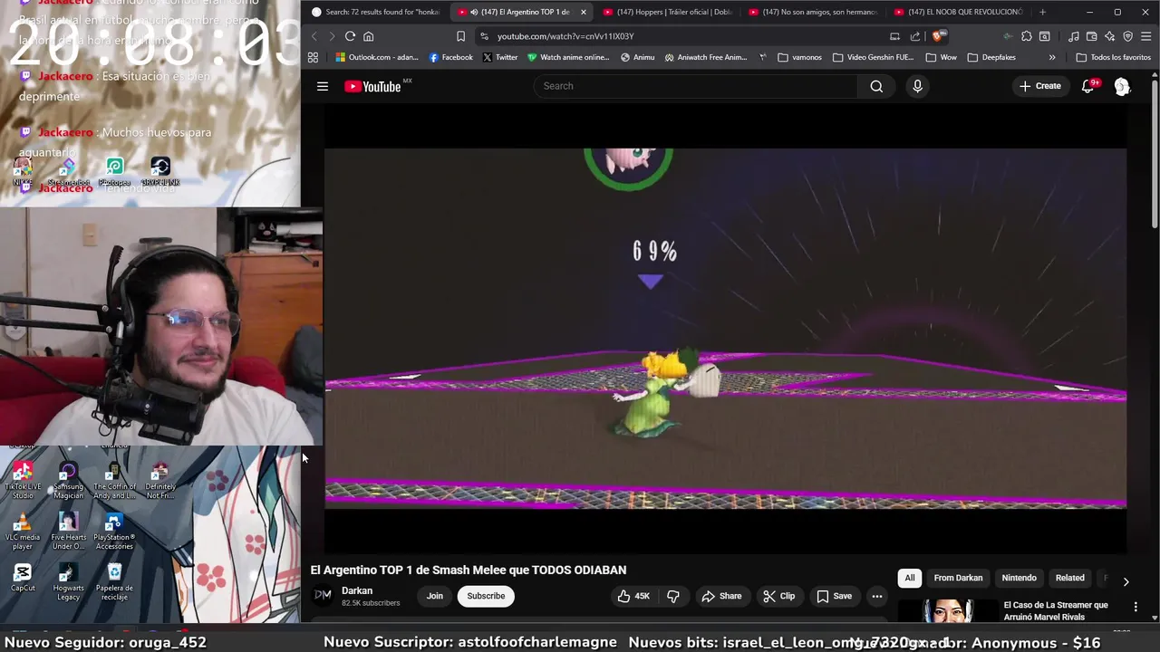Select the From Darkan filter chip
This screenshot has width=1160, height=652.
[x=958, y=578]
